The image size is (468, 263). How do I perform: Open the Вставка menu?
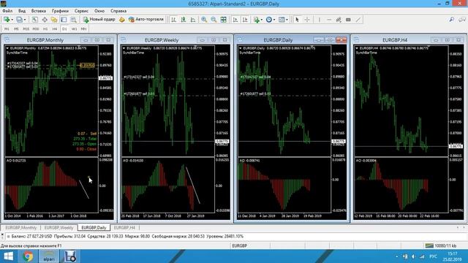click(39, 11)
